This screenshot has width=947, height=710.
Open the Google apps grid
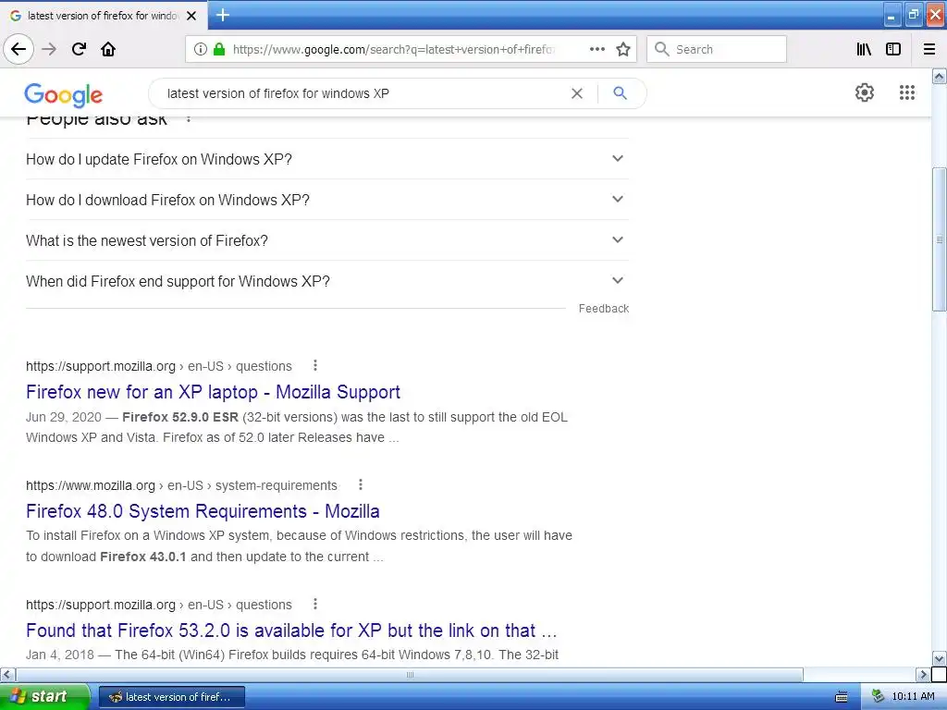tap(907, 92)
